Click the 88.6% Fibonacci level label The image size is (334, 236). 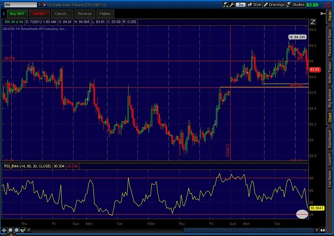[10, 58]
